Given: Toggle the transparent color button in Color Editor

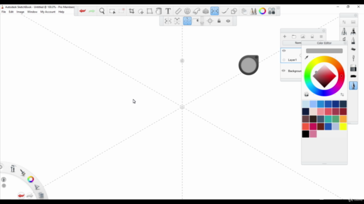Looking at the screenshot, I should [307, 95].
